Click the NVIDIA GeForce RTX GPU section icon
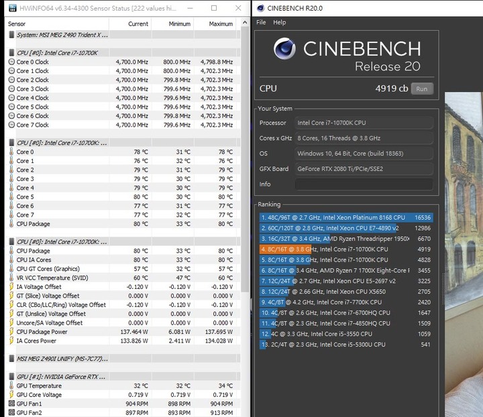483x417 pixels. [11, 377]
